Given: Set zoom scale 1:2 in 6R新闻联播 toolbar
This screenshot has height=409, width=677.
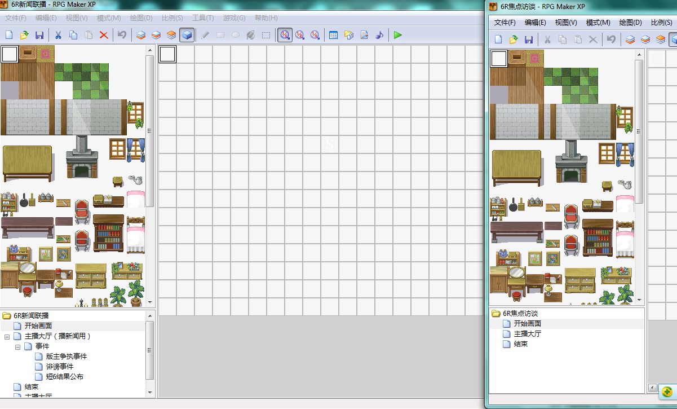Looking at the screenshot, I should pyautogui.click(x=300, y=35).
